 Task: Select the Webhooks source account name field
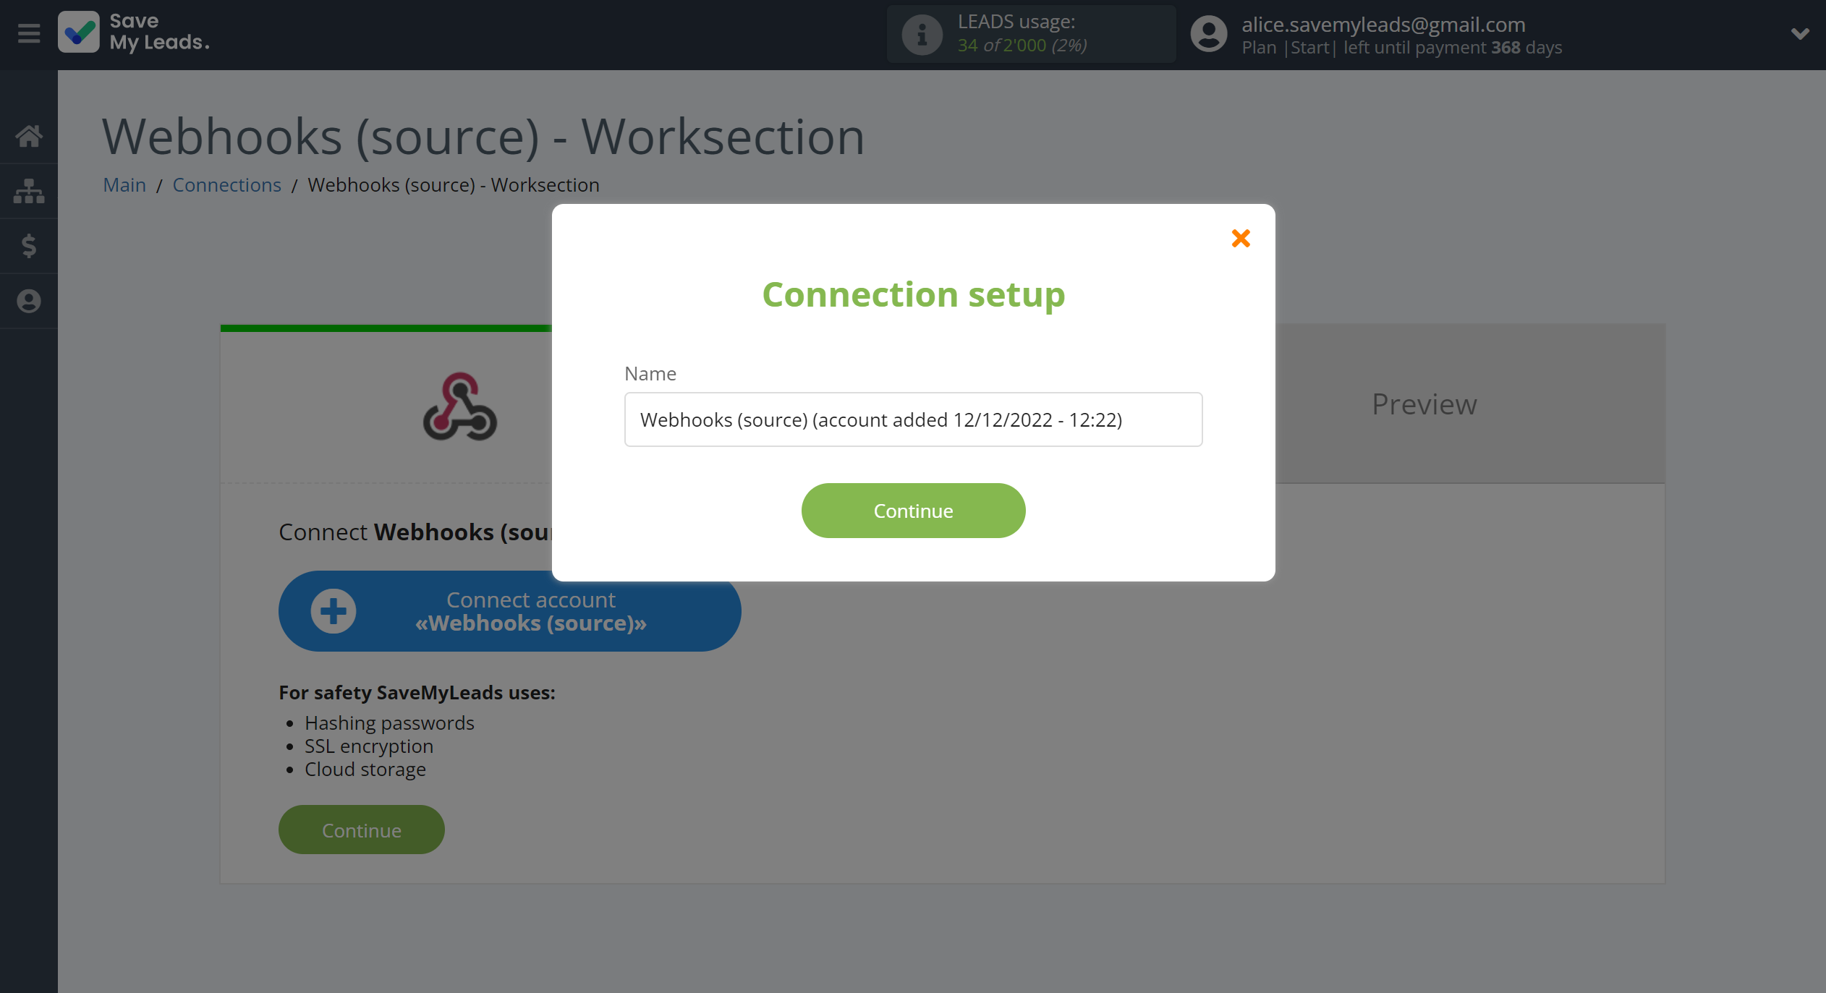[912, 419]
